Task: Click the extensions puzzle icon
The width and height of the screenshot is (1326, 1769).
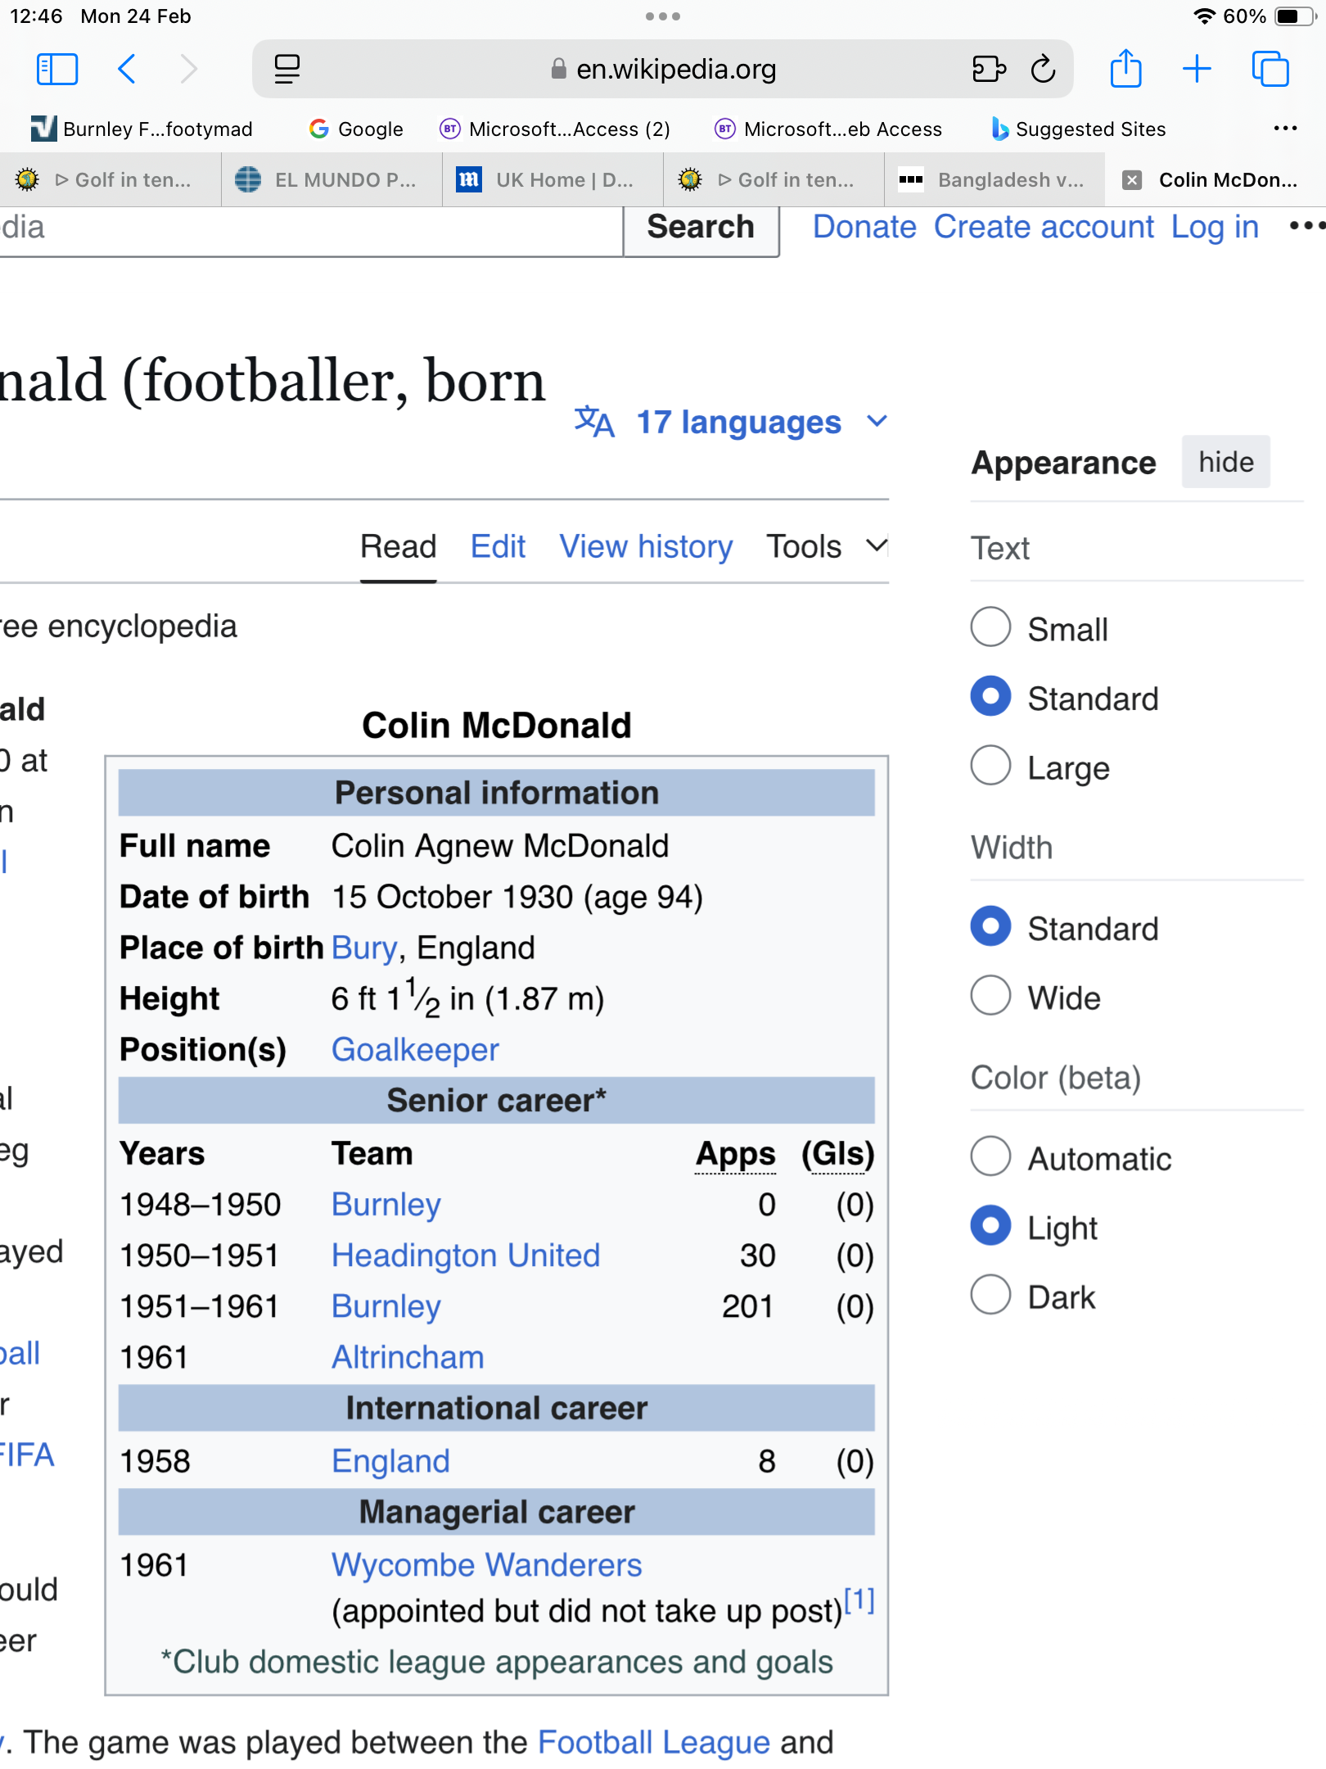Action: tap(988, 69)
